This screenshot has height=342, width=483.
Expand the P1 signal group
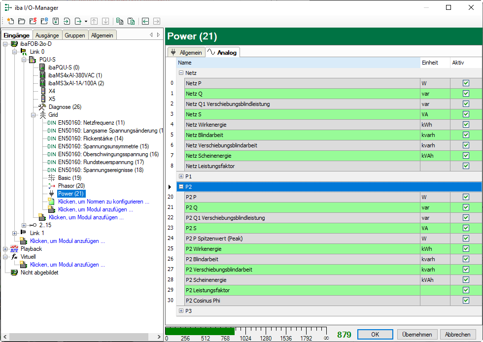tap(181, 176)
